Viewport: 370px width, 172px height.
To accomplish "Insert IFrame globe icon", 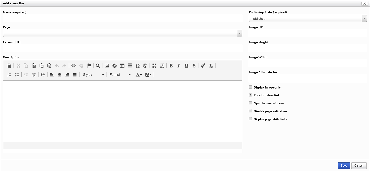I will pos(145,66).
